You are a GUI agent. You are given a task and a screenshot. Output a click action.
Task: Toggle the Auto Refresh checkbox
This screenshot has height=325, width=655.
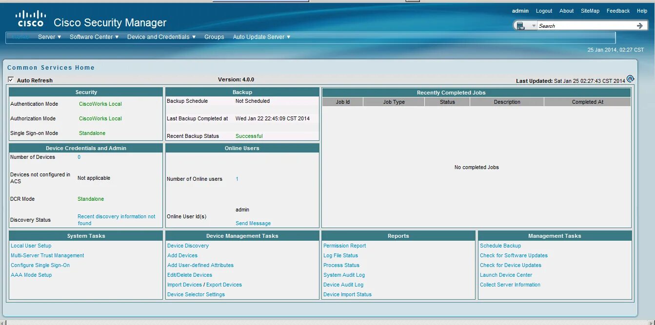coord(11,80)
